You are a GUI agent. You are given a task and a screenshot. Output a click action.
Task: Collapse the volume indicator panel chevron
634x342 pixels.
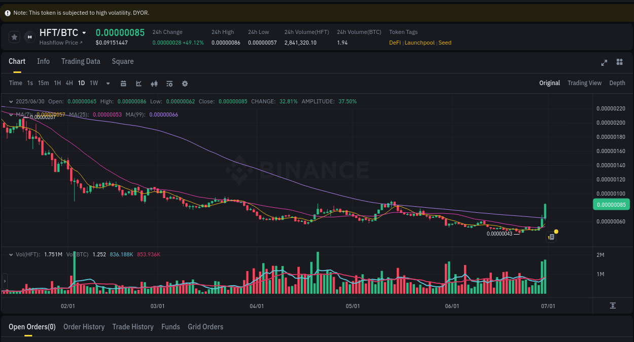[11, 254]
